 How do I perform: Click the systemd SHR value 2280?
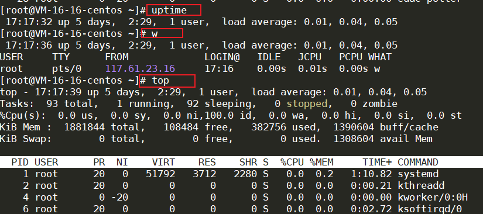(245, 174)
